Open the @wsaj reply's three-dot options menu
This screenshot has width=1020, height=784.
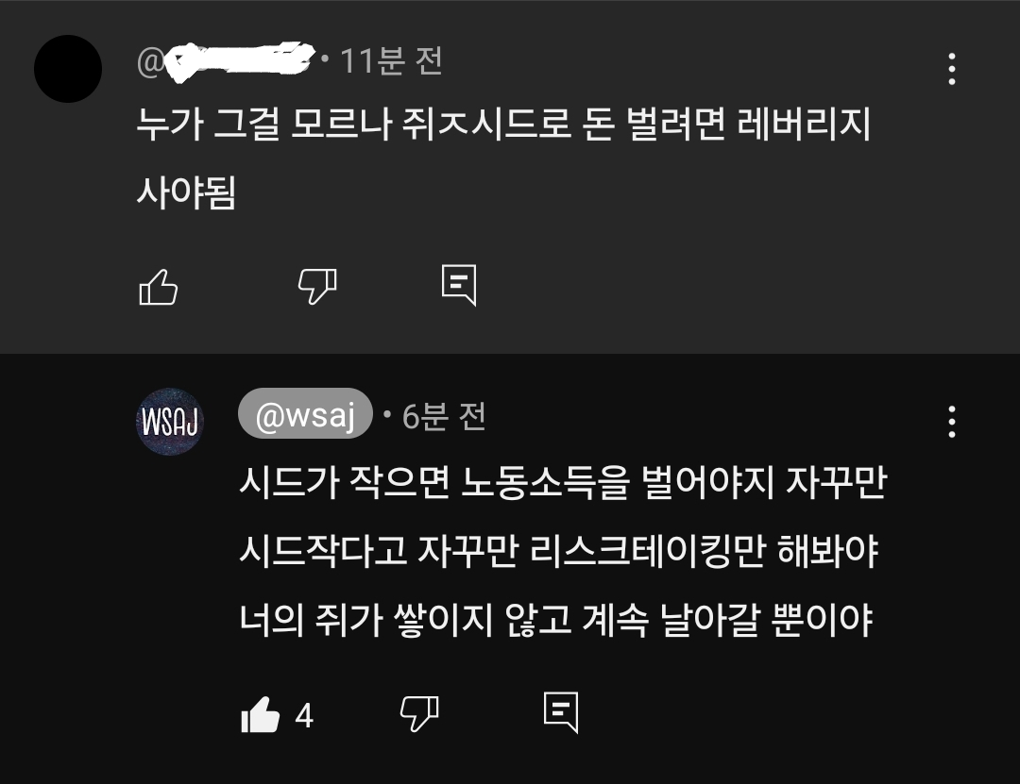point(952,422)
